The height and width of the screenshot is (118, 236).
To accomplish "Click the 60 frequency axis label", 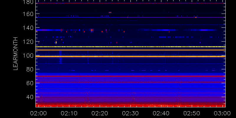I will click(x=30, y=83).
